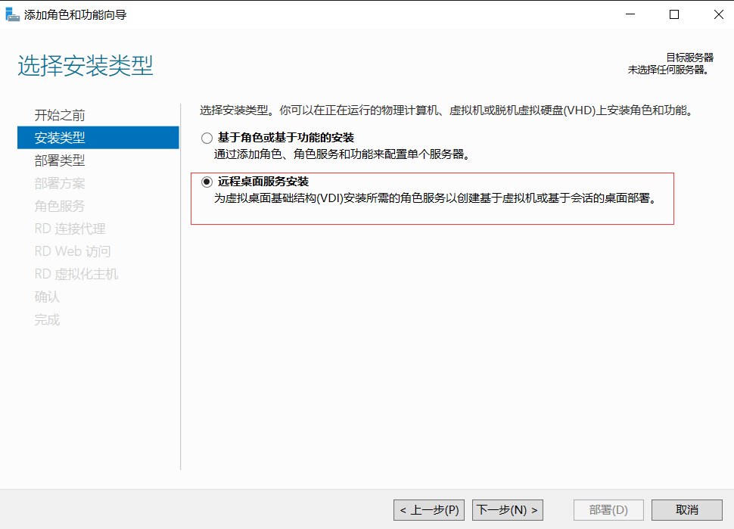Screen dimensions: 734x529
Task: Maximize the wizard window
Action: coord(674,14)
